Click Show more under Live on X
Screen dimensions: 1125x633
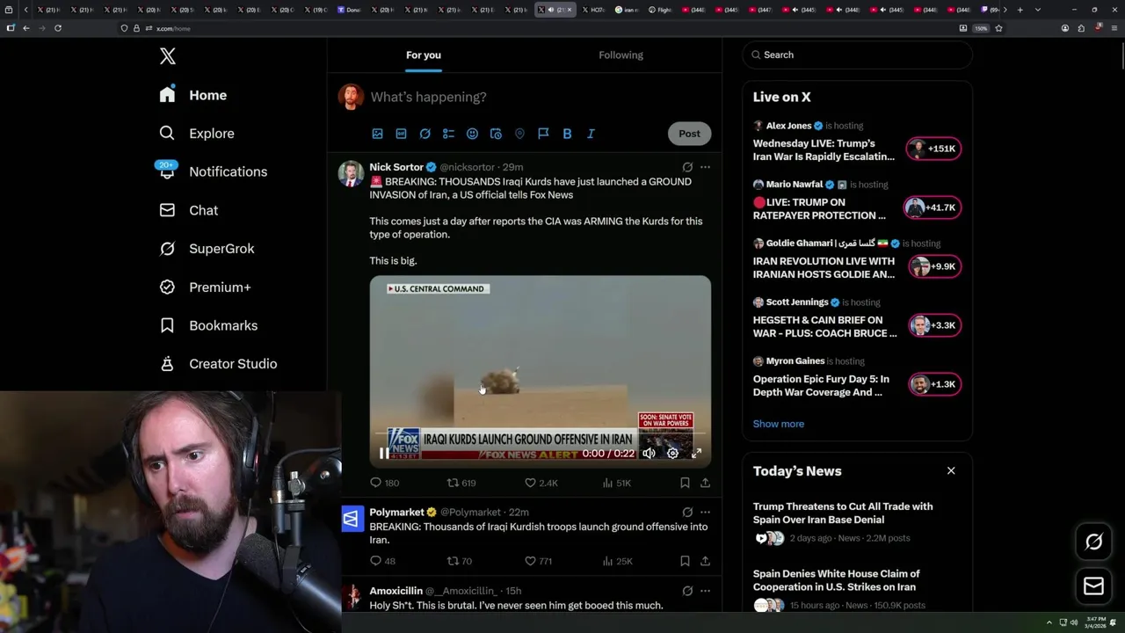(x=779, y=424)
